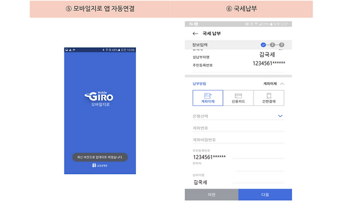
Task: Click the 납부방법 section header label
Action: pos(199,83)
